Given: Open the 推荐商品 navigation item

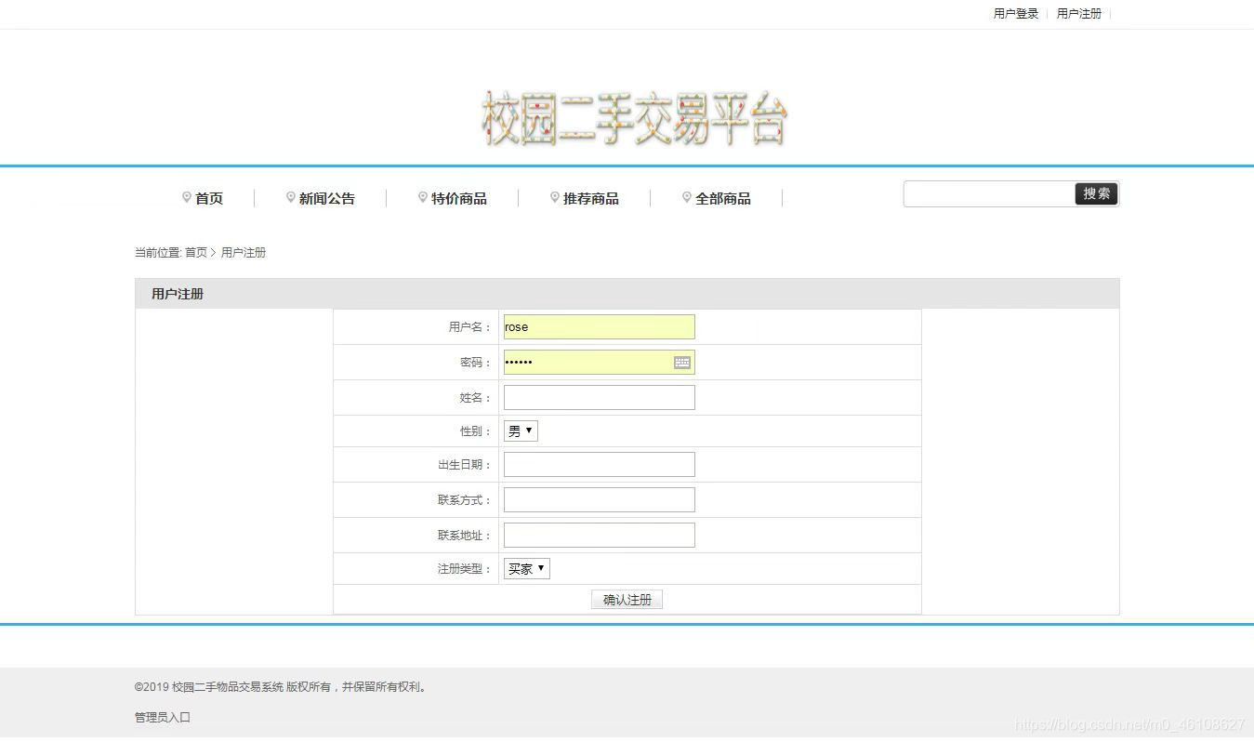Looking at the screenshot, I should point(591,198).
